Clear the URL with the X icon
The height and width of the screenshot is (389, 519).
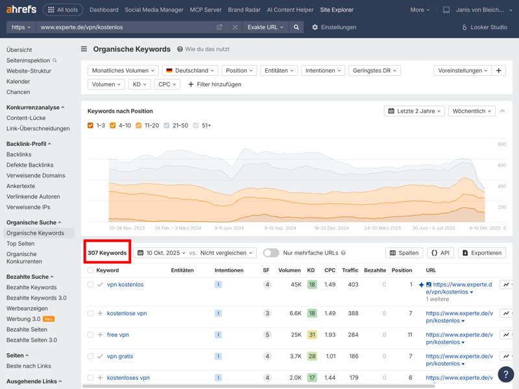pos(235,27)
